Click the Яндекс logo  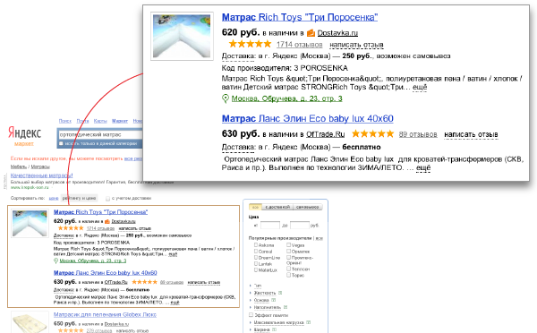[24, 132]
